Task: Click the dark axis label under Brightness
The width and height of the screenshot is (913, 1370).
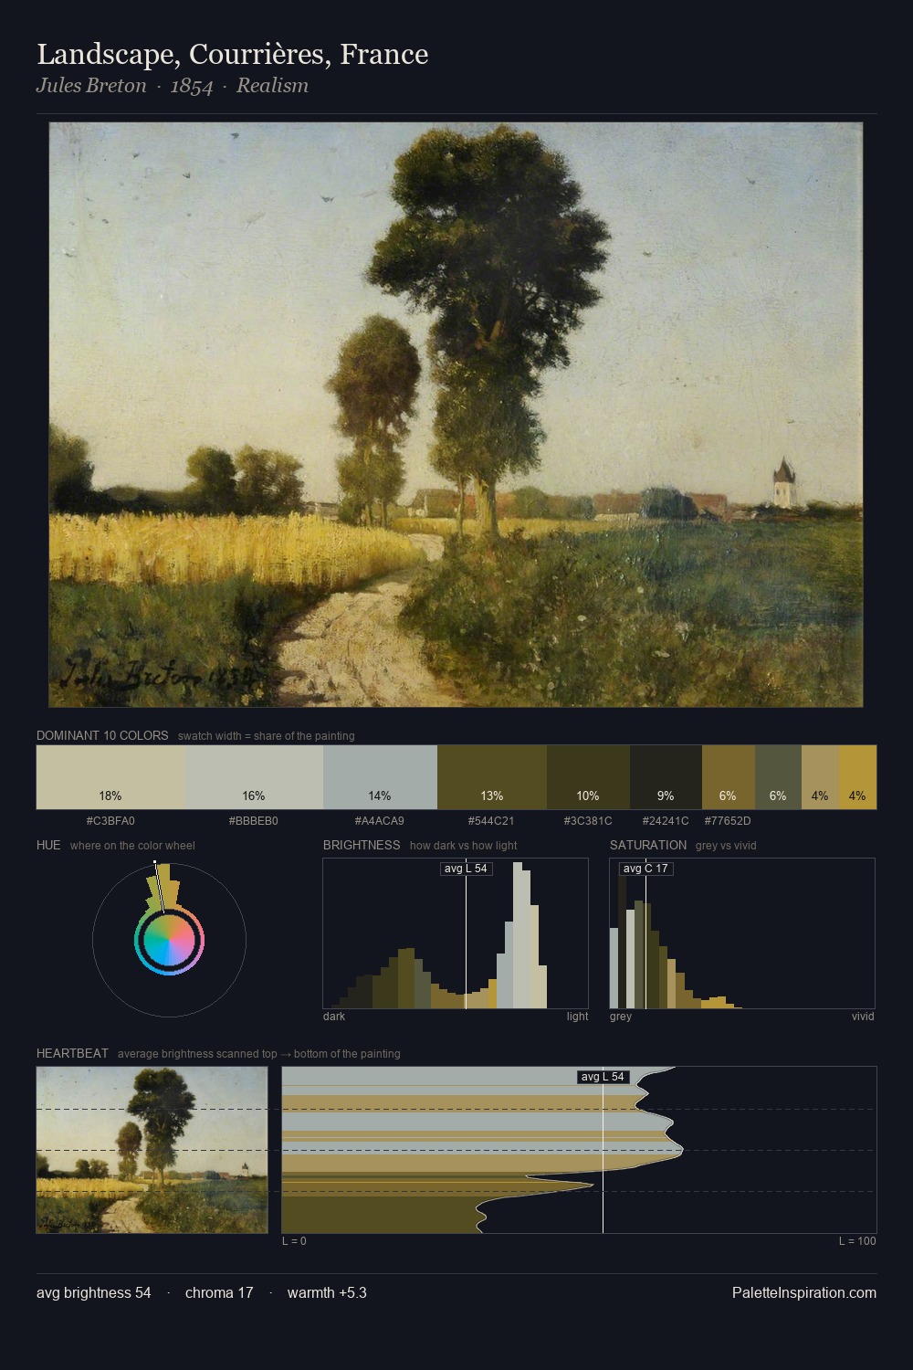Action: point(334,1017)
